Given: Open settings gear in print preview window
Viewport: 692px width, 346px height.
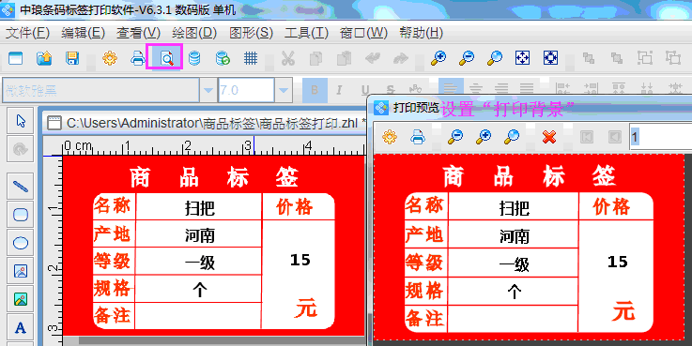Looking at the screenshot, I should pos(390,137).
